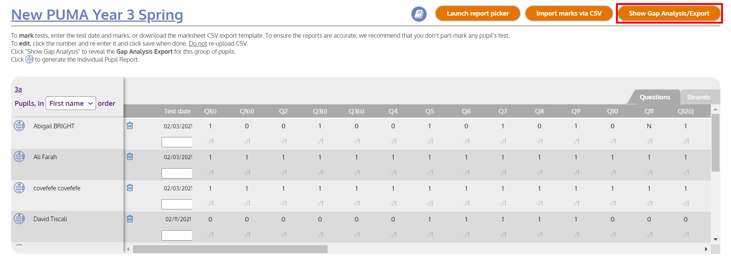Click Launch report picker button
Viewport: 731px width, 268px height.
478,13
